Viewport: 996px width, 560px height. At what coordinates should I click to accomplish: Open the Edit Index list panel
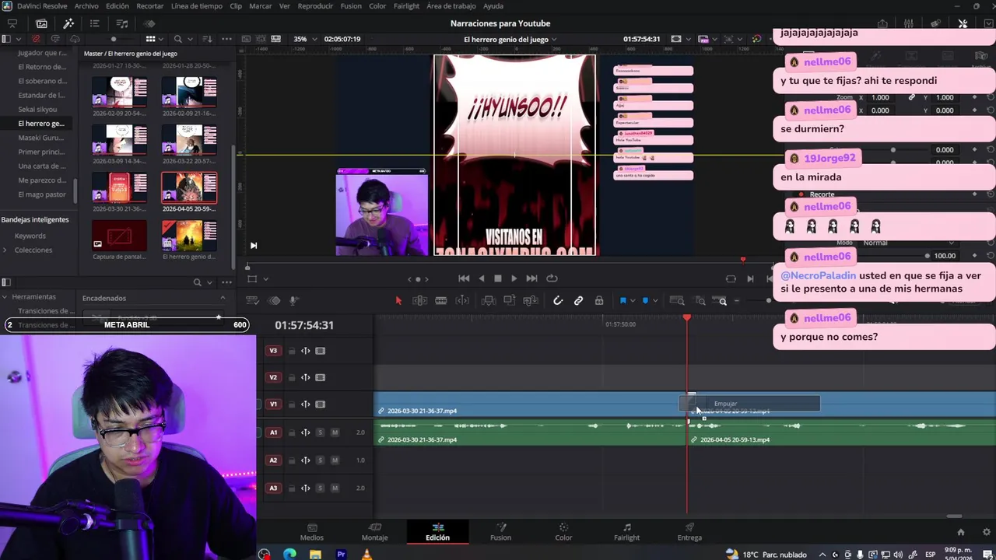point(95,23)
